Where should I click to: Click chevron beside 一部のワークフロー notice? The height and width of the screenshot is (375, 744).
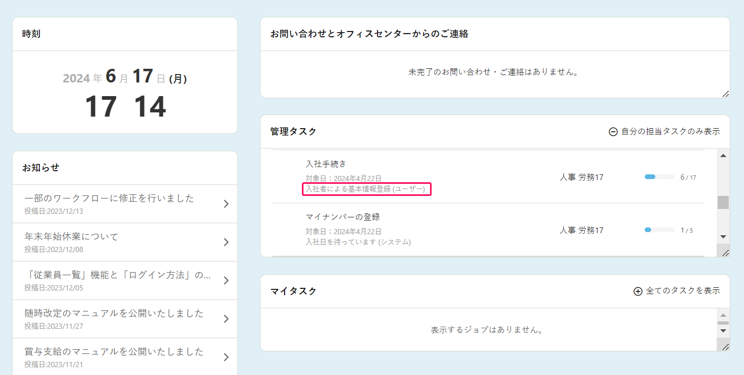226,204
